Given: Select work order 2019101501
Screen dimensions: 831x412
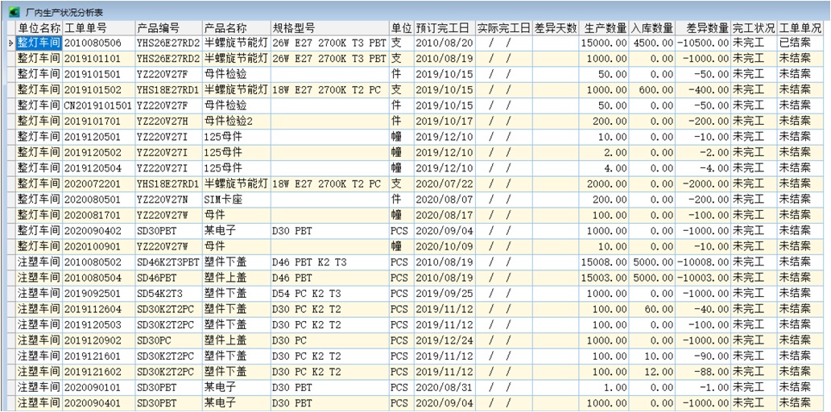Looking at the screenshot, I should point(99,74).
